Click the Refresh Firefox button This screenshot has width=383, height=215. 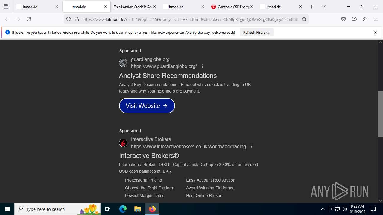point(257,33)
